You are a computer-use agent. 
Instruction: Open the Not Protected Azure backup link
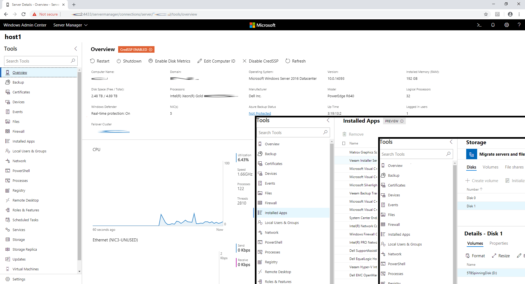[259, 114]
